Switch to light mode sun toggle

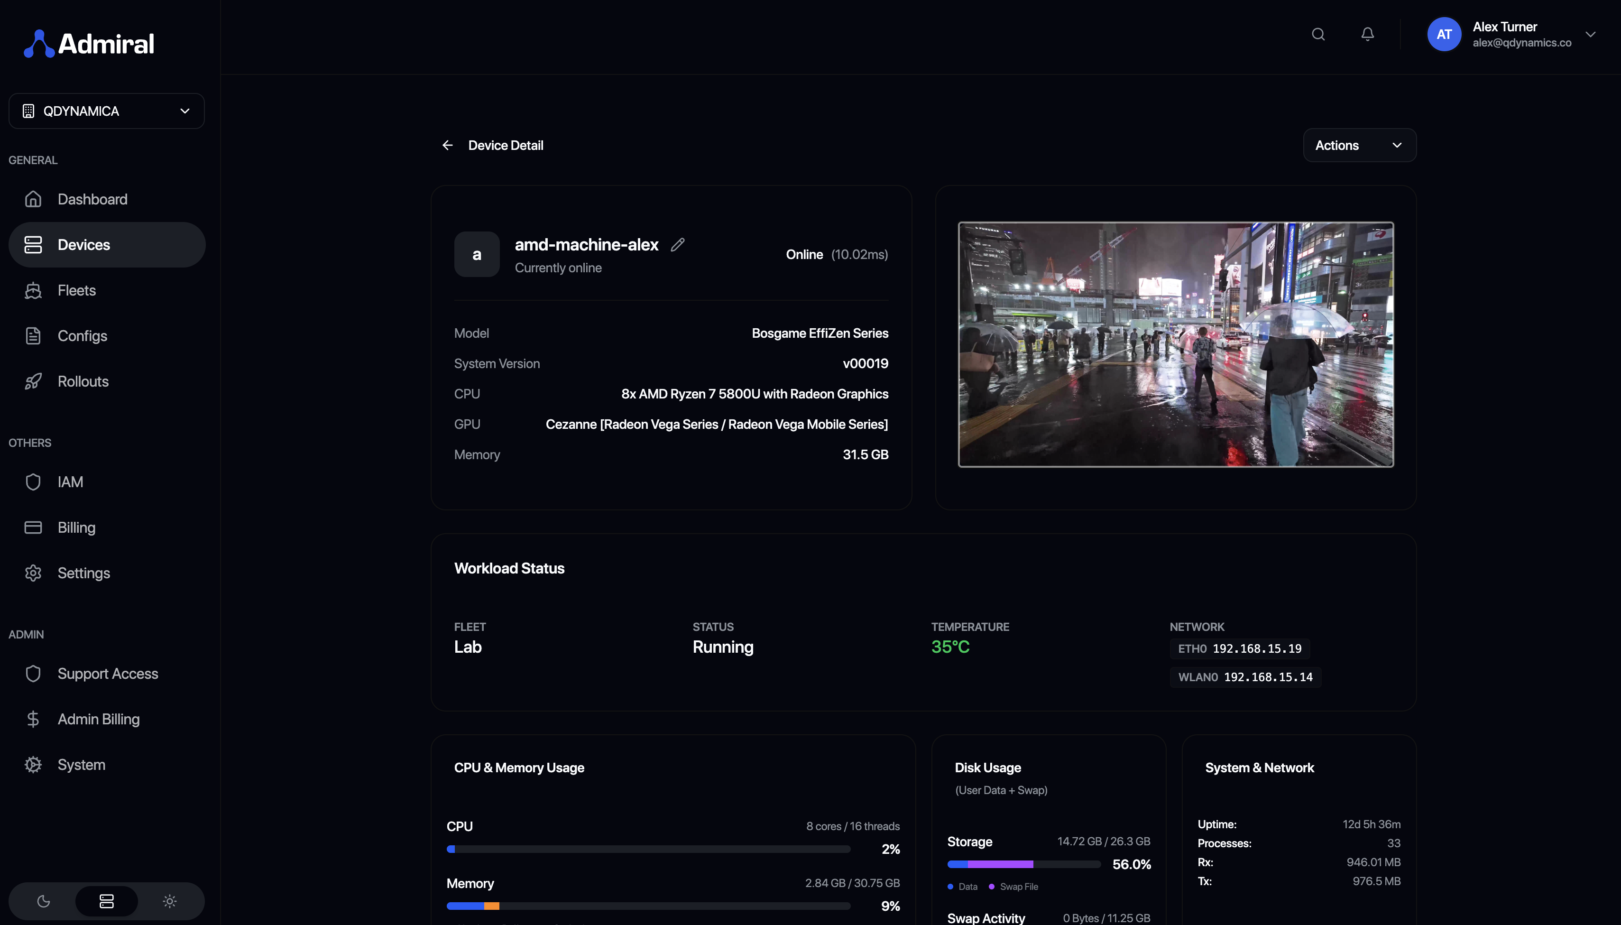point(170,901)
